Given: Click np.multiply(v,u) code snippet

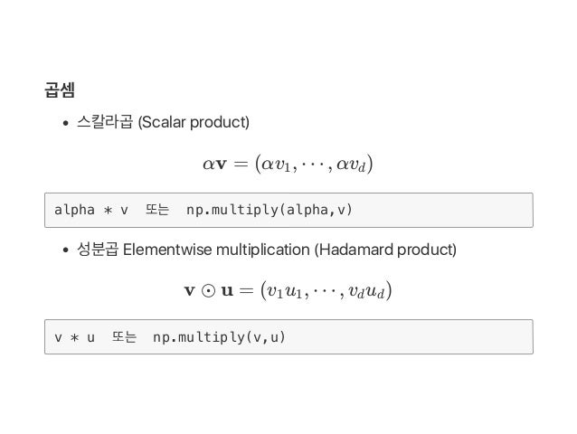Looking at the screenshot, I should point(219,337).
